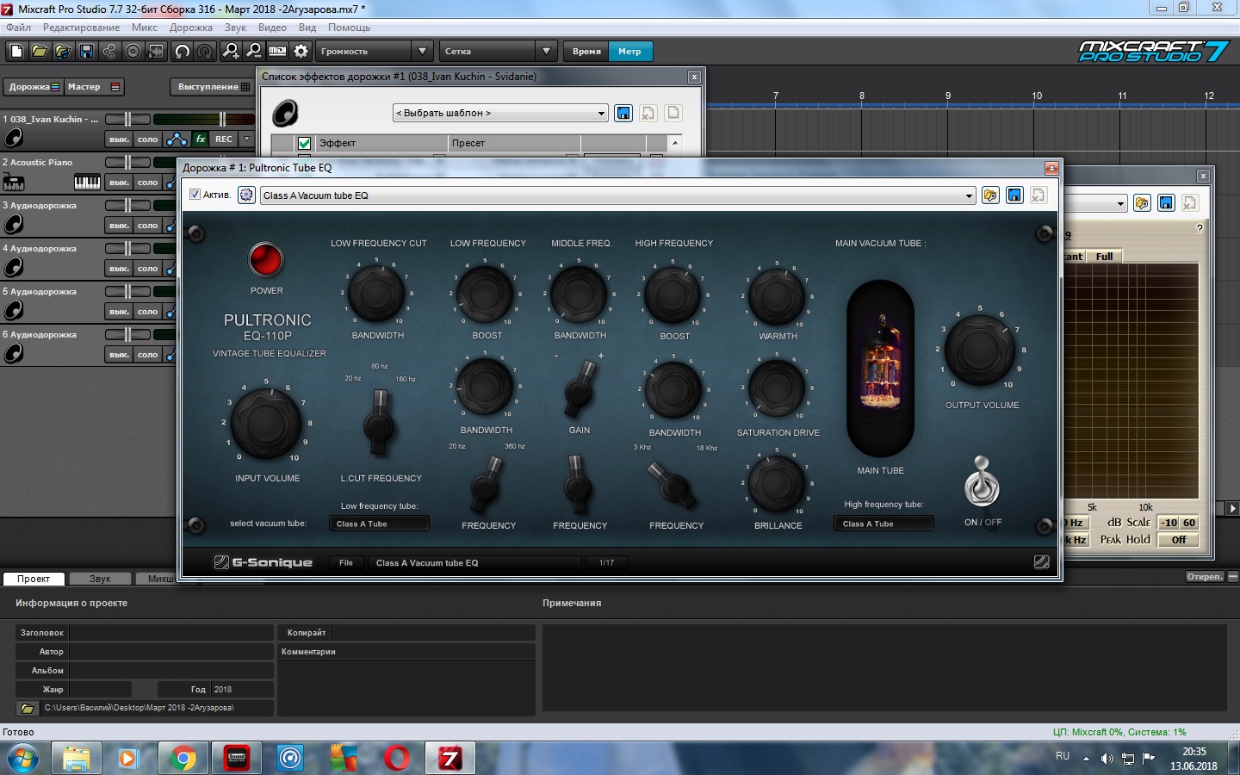Screen dimensions: 1240x775
Task: Click save template icon in effects list window
Action: coord(623,113)
